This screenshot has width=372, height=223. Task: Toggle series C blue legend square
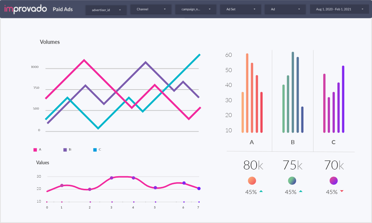point(95,150)
